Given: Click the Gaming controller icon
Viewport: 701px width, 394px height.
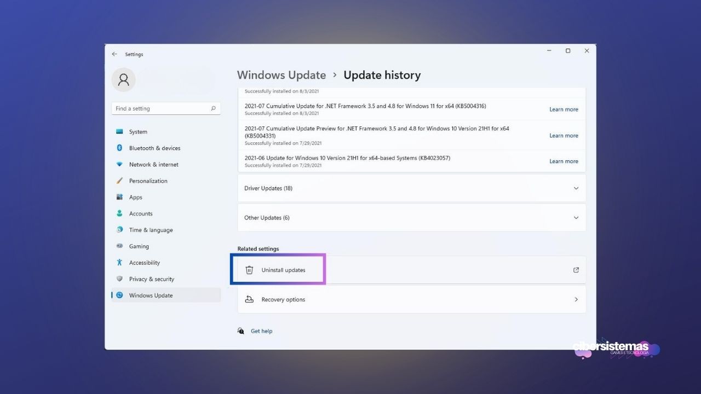Looking at the screenshot, I should (119, 246).
